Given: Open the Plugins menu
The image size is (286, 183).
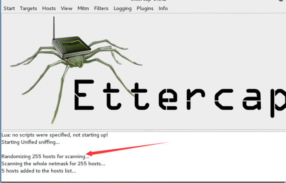Looking at the screenshot, I should point(145,8).
